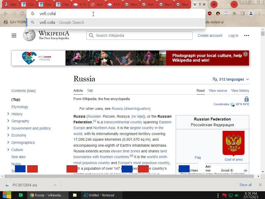This screenshot has width=265, height=199.
Task: Select the vm5.colla Google Search suggestion
Action: [116, 23]
